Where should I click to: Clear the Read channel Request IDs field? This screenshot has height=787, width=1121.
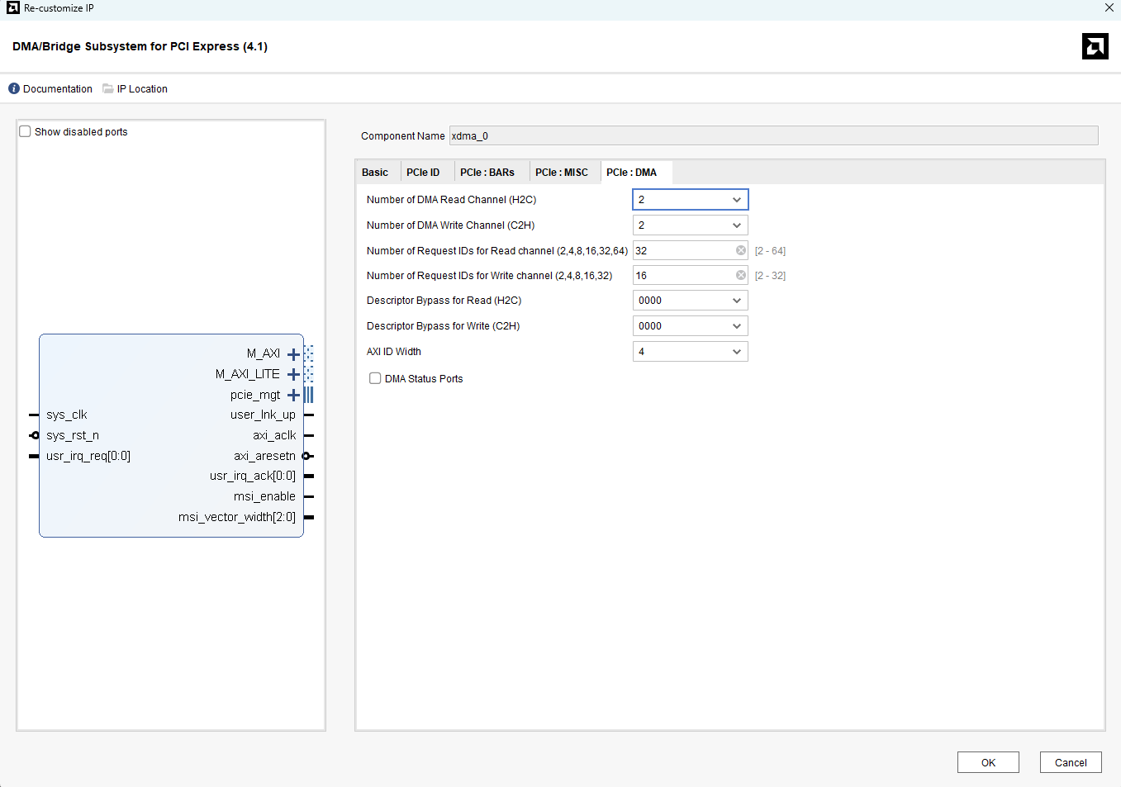pyautogui.click(x=740, y=251)
